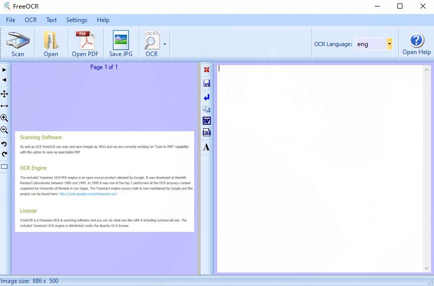Export the text as RTF
The image size is (434, 286).
(x=207, y=132)
